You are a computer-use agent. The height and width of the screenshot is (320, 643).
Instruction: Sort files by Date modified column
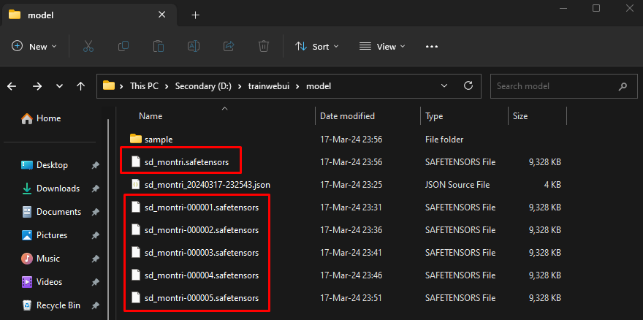pos(347,116)
